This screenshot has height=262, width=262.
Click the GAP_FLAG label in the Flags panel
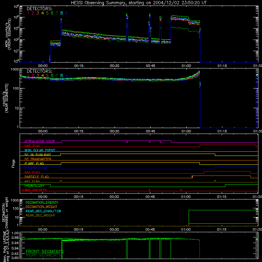click(x=32, y=146)
